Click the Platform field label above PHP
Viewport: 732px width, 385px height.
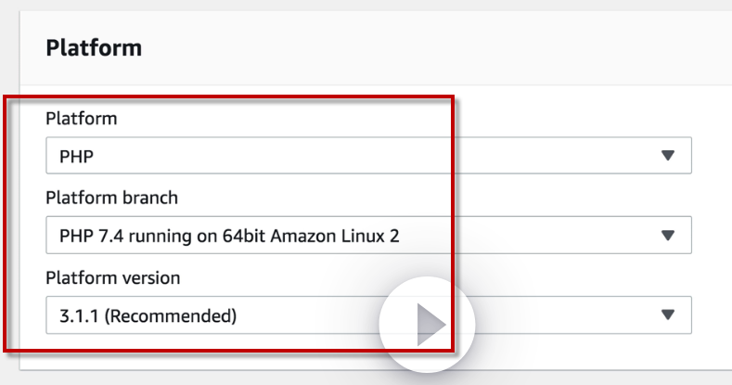82,119
